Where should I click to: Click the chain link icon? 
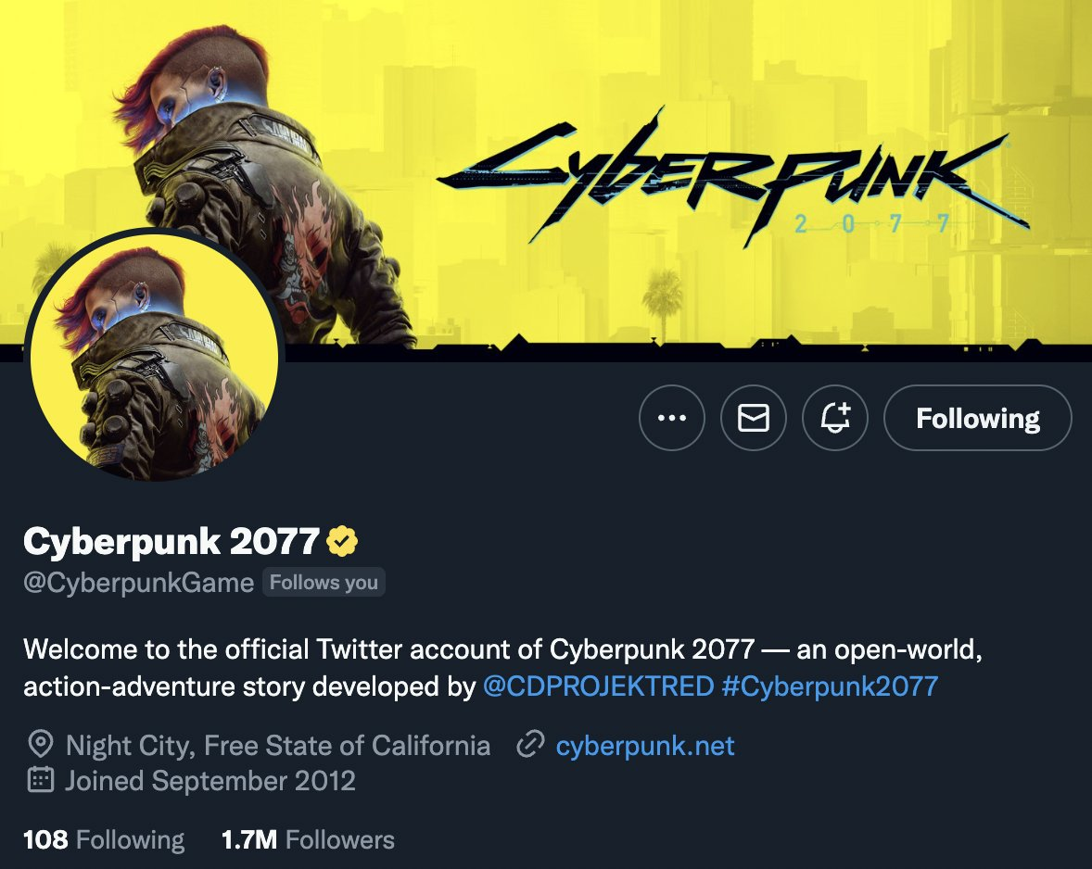tap(529, 745)
